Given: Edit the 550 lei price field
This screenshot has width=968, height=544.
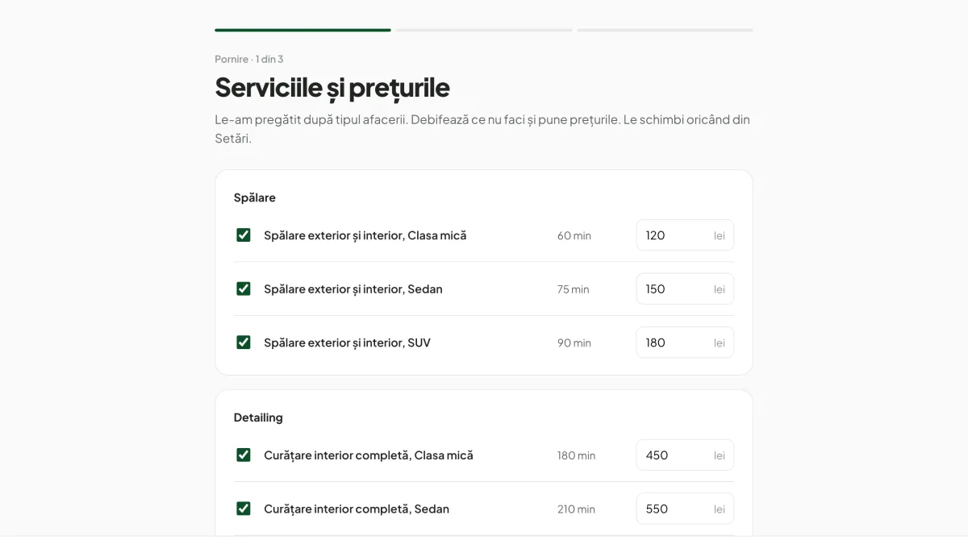Looking at the screenshot, I should [685, 509].
